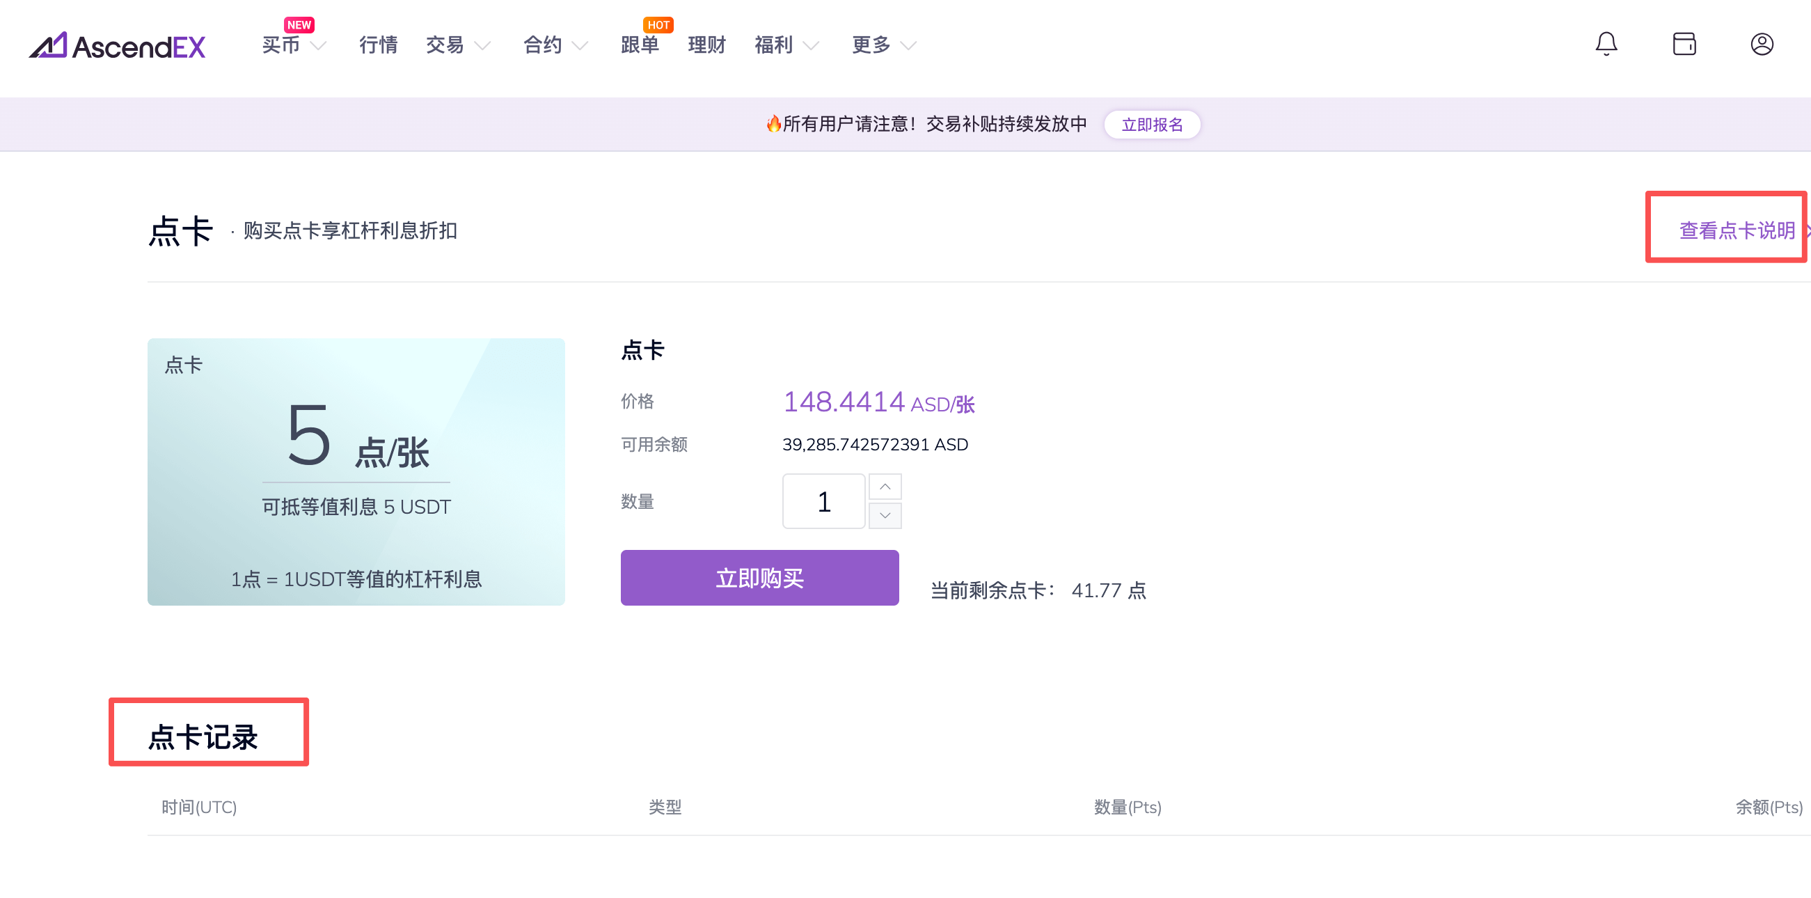This screenshot has width=1811, height=898.
Task: Click 立即报名 in the banner
Action: [x=1152, y=125]
